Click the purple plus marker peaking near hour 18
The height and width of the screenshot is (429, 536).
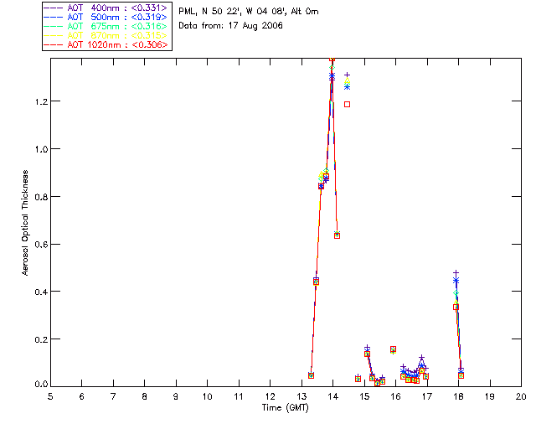pyautogui.click(x=456, y=273)
